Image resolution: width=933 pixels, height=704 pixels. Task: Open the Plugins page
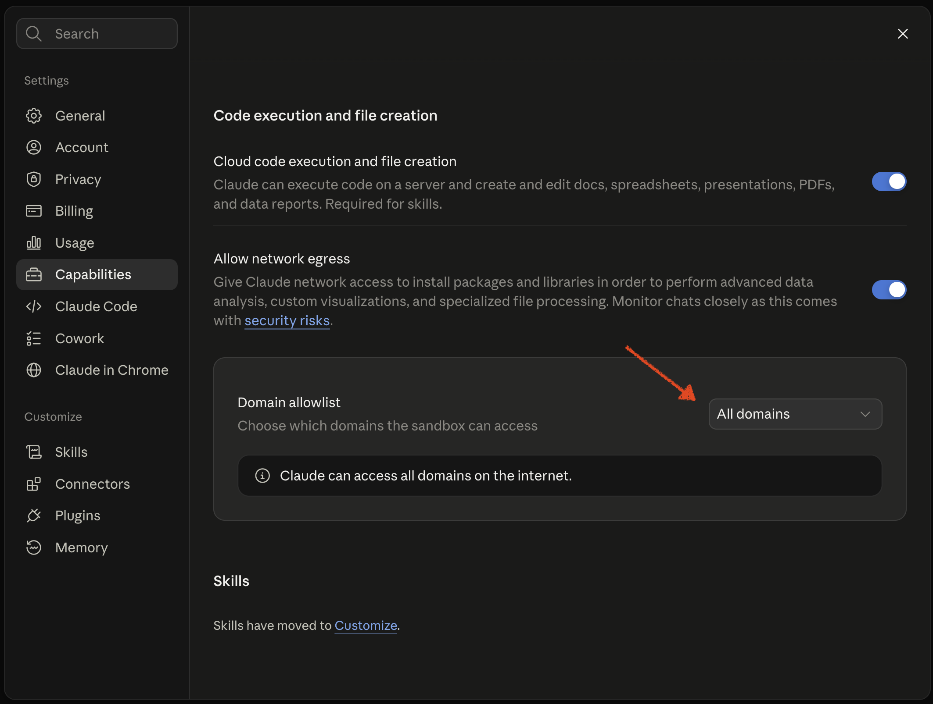97,516
